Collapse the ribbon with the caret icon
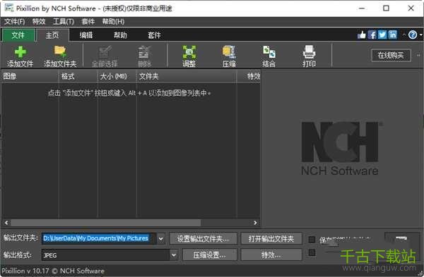This screenshot has width=424, height=277. 404,35
